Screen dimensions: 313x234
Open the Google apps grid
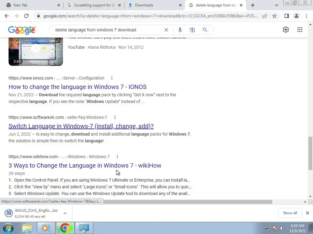[x=300, y=30]
